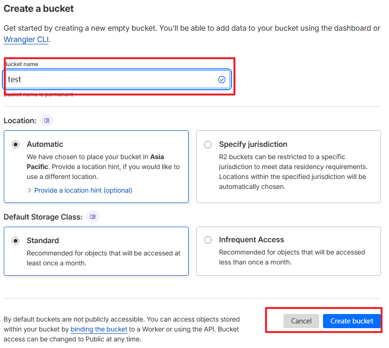389x348 pixels.
Task: Click the Create a bucket heading
Action: (39, 8)
